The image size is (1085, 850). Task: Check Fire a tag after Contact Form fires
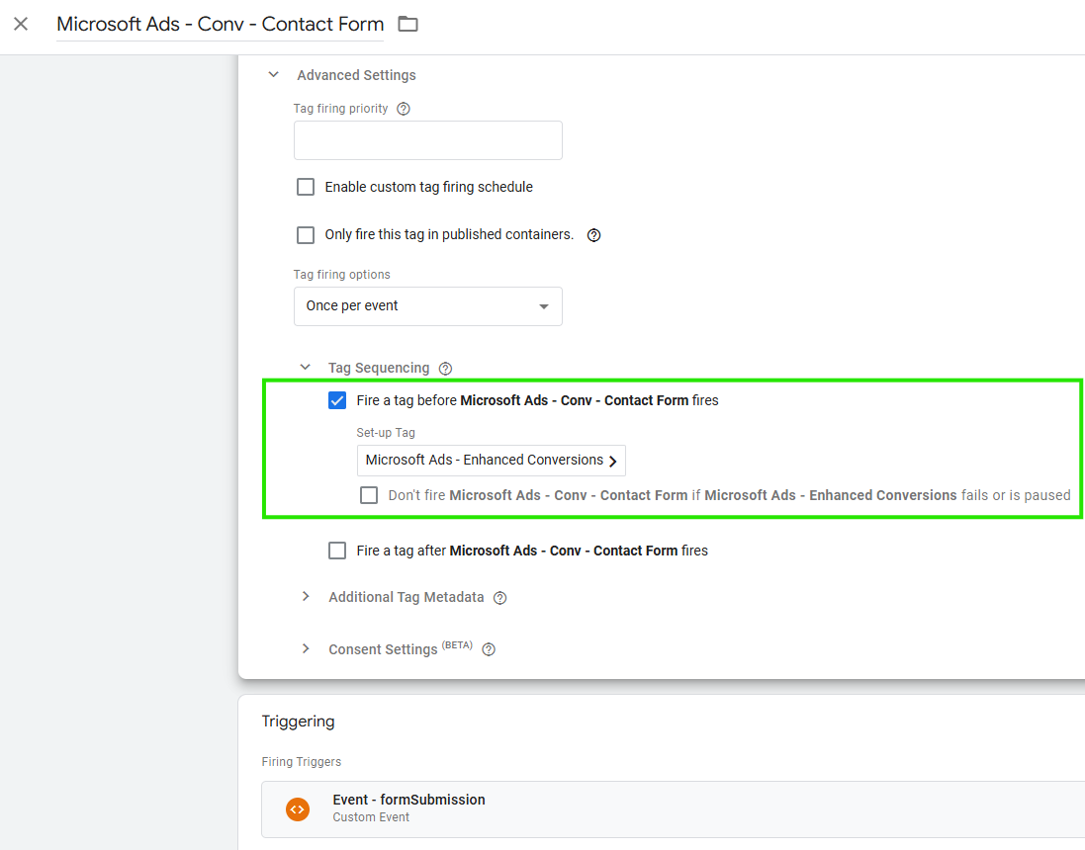[337, 551]
